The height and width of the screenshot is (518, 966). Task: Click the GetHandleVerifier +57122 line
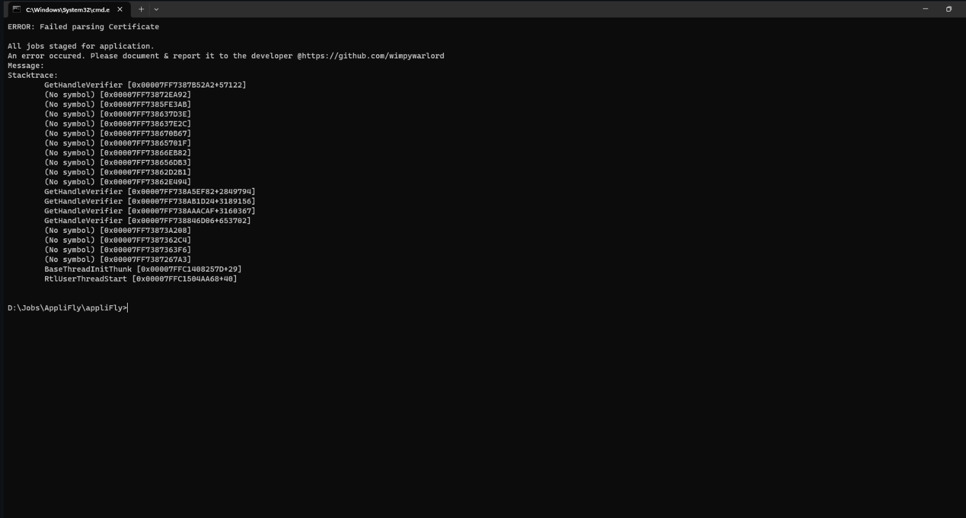point(145,85)
